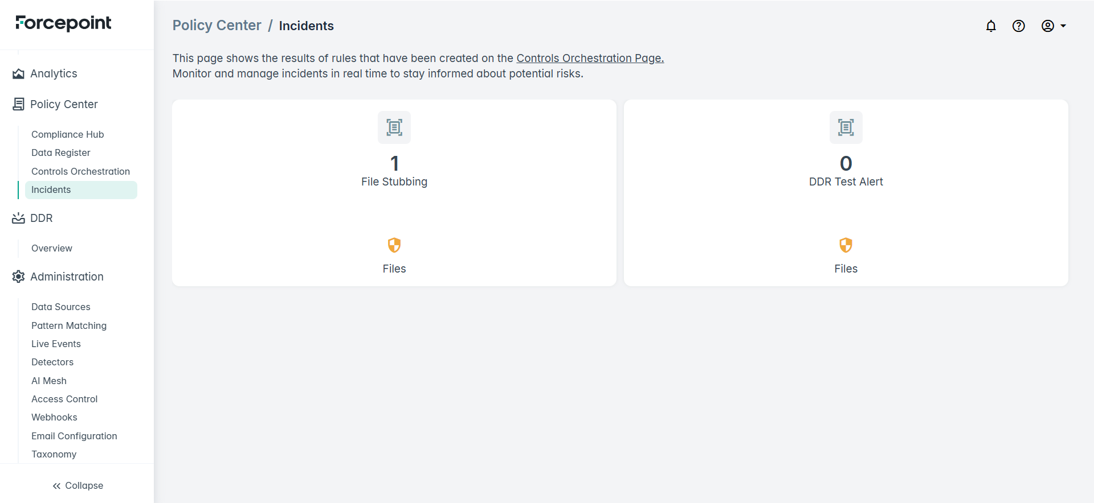This screenshot has width=1094, height=503.
Task: Open Compliance Hub page
Action: (x=67, y=134)
